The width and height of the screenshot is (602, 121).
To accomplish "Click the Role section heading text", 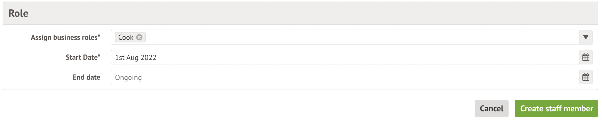I will [x=18, y=13].
